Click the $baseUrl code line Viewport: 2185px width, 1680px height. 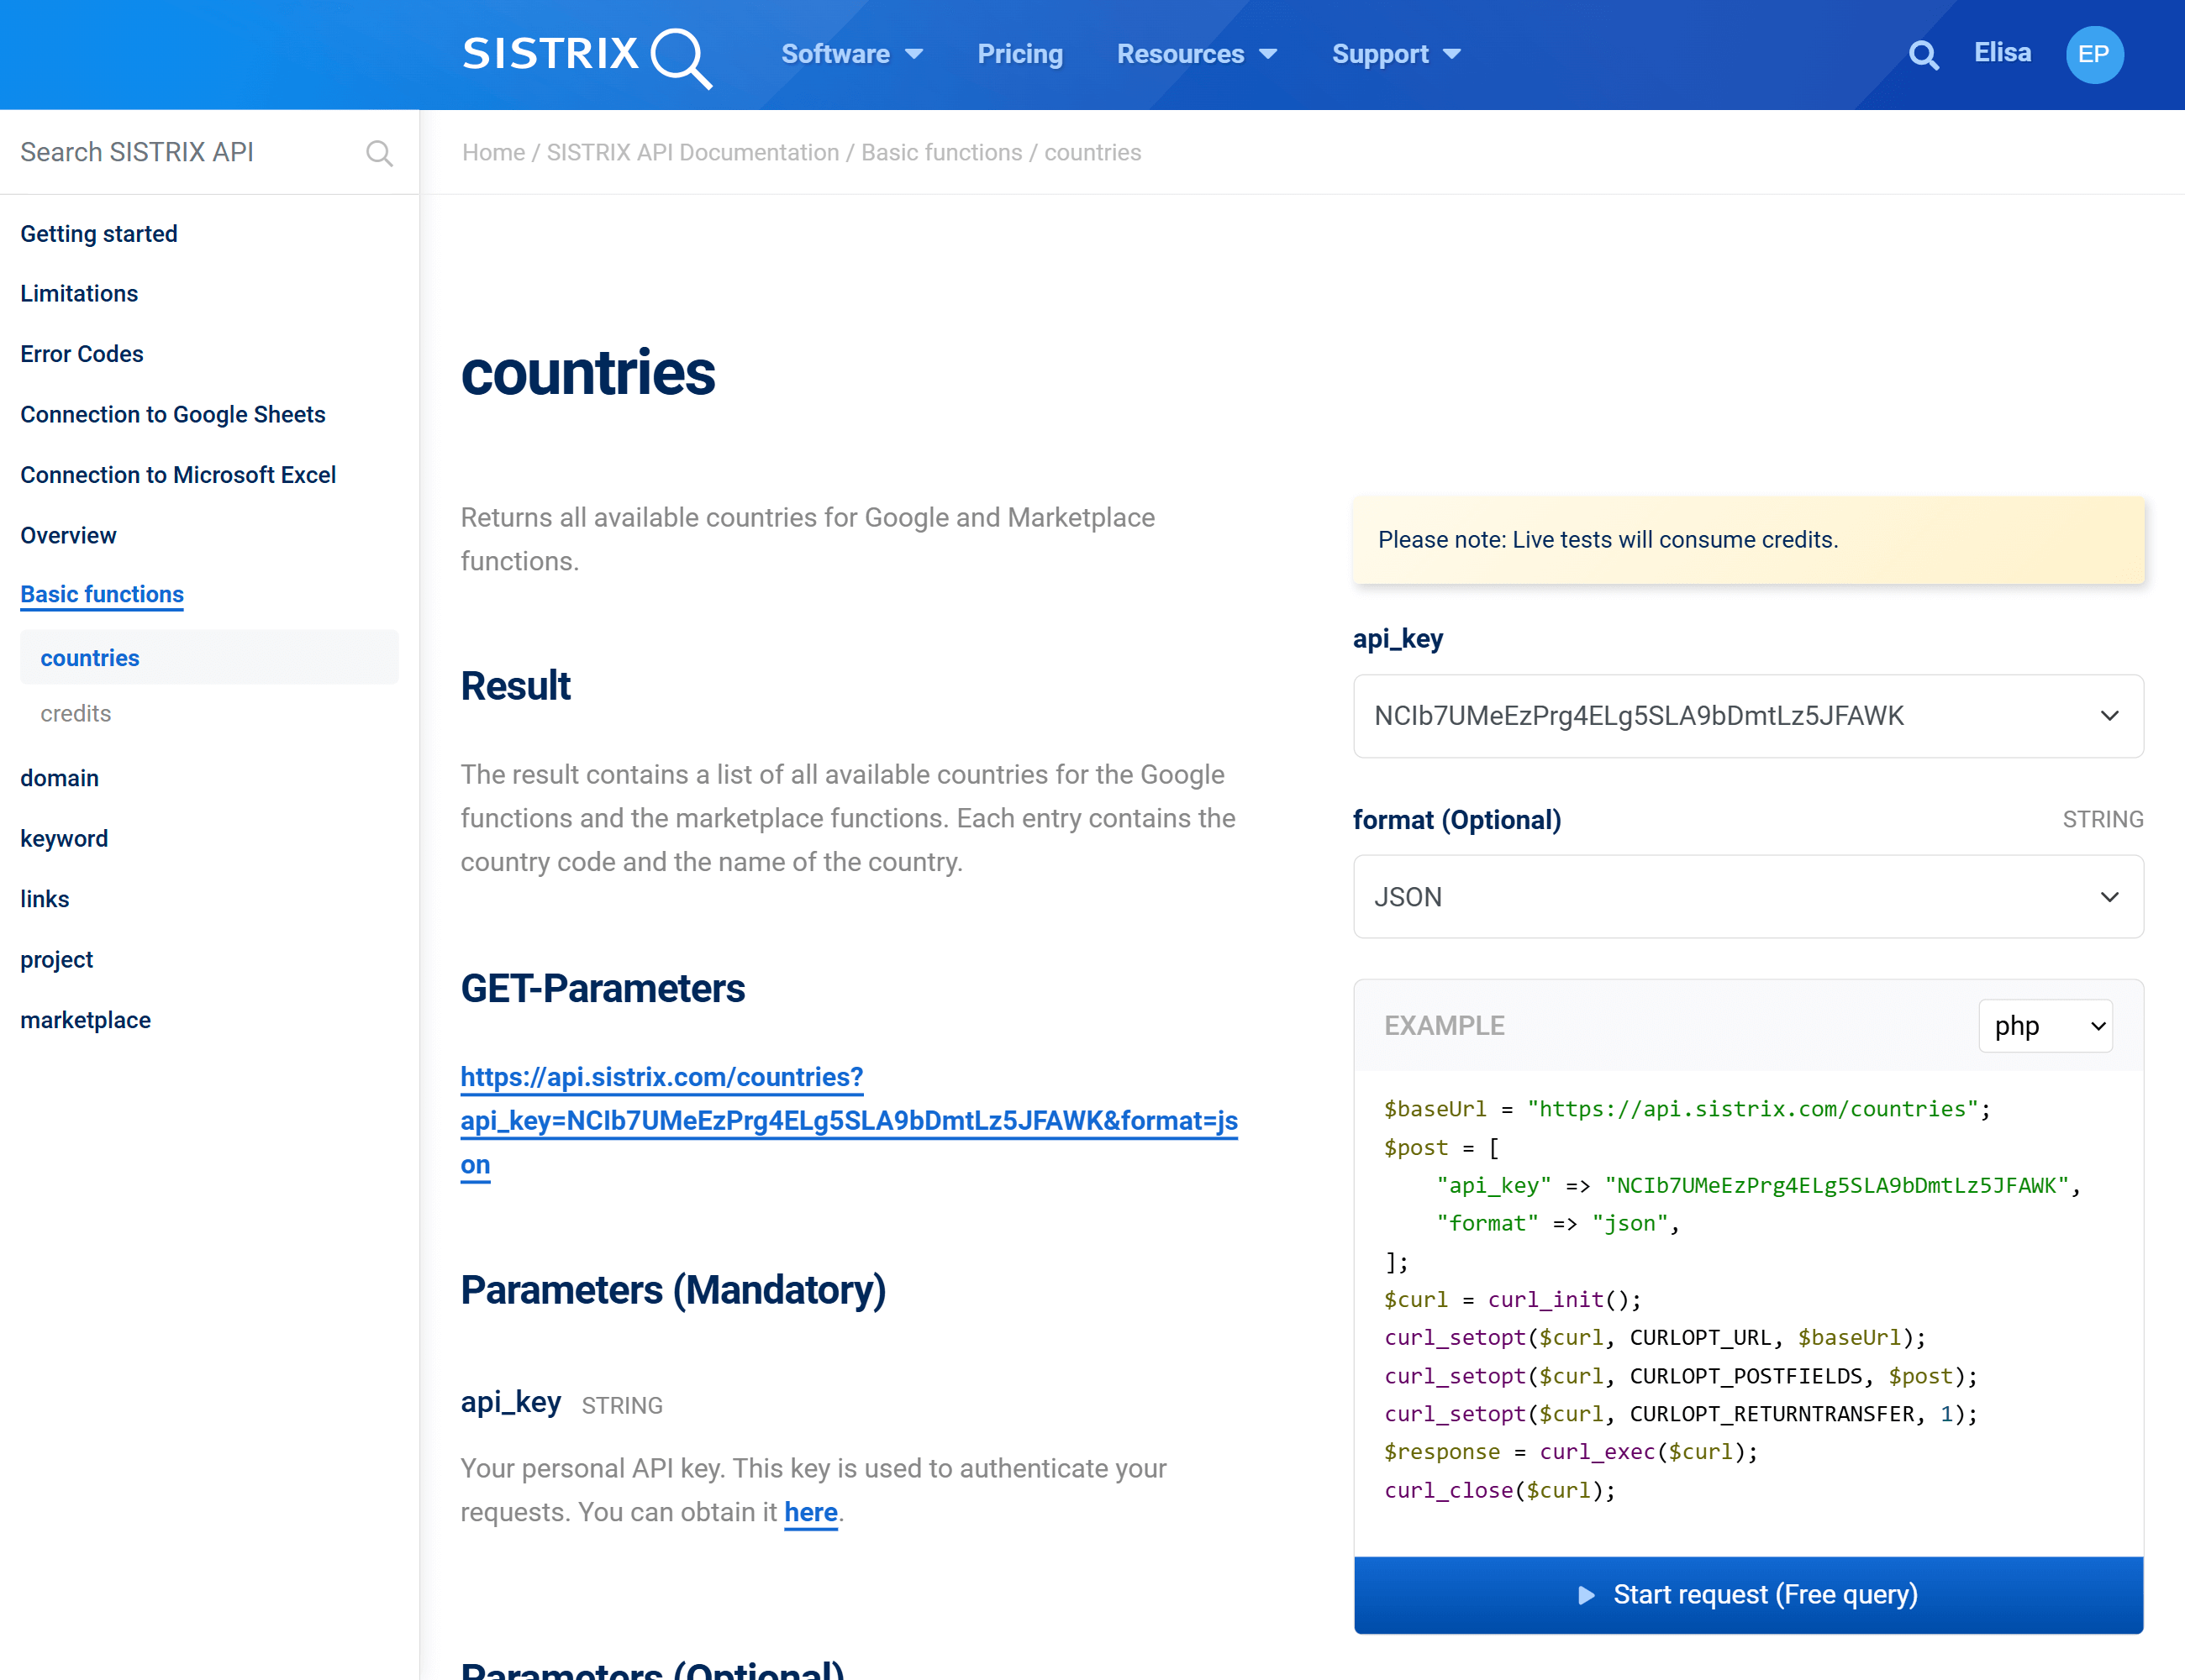[x=1687, y=1109]
